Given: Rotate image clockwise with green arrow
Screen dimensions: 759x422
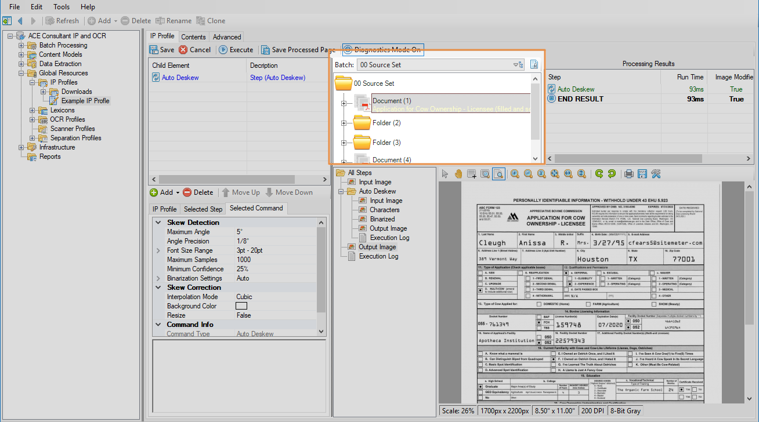Looking at the screenshot, I should (598, 173).
